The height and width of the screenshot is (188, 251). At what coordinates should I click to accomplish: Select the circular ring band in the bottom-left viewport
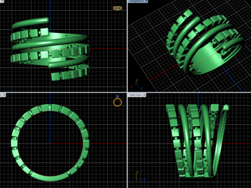(x=50, y=143)
